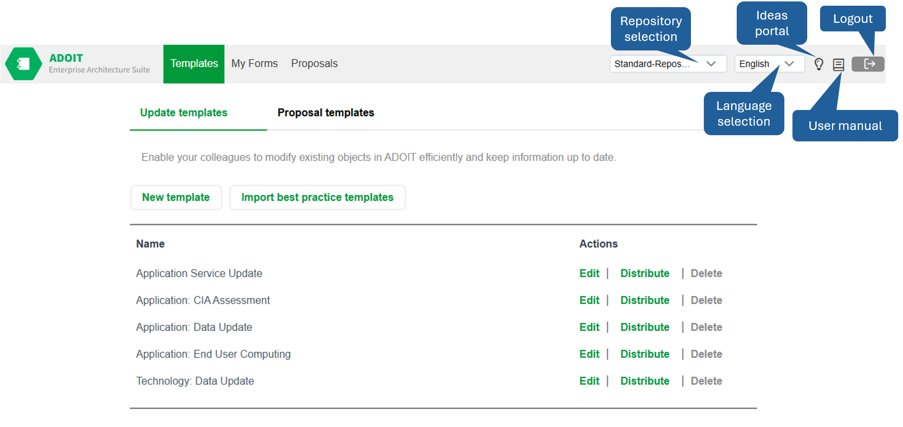This screenshot has height=427, width=903.
Task: Expand the English language dropdown
Action: (x=769, y=64)
